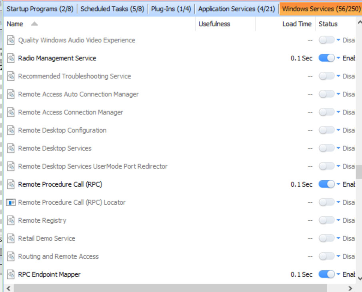Toggle on Remote Access Auto Connection Manager
Viewport: 362px width, 292px height.
click(x=326, y=94)
